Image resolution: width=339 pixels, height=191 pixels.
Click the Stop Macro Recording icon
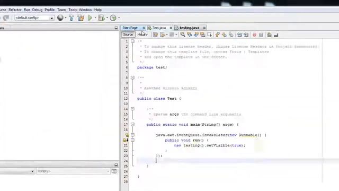(261, 34)
